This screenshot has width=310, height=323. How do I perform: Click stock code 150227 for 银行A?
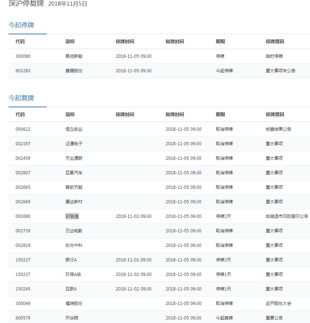[x=23, y=260]
